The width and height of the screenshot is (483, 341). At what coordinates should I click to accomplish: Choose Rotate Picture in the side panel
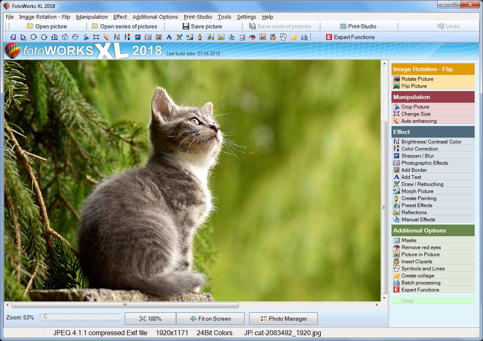[x=417, y=79]
